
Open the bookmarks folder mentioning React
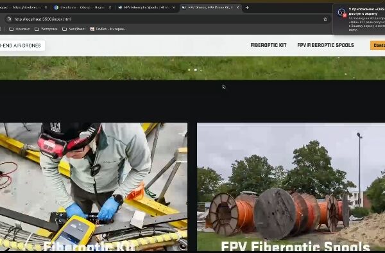74,29
